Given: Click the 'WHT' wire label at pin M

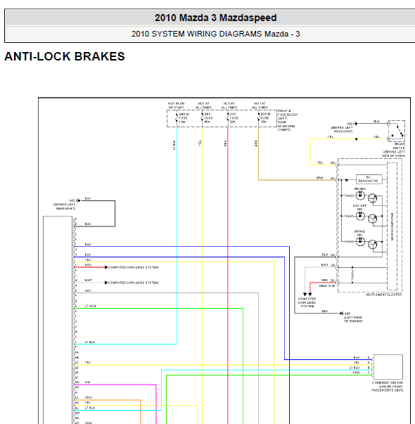Looking at the screenshot, I should click(x=88, y=280).
